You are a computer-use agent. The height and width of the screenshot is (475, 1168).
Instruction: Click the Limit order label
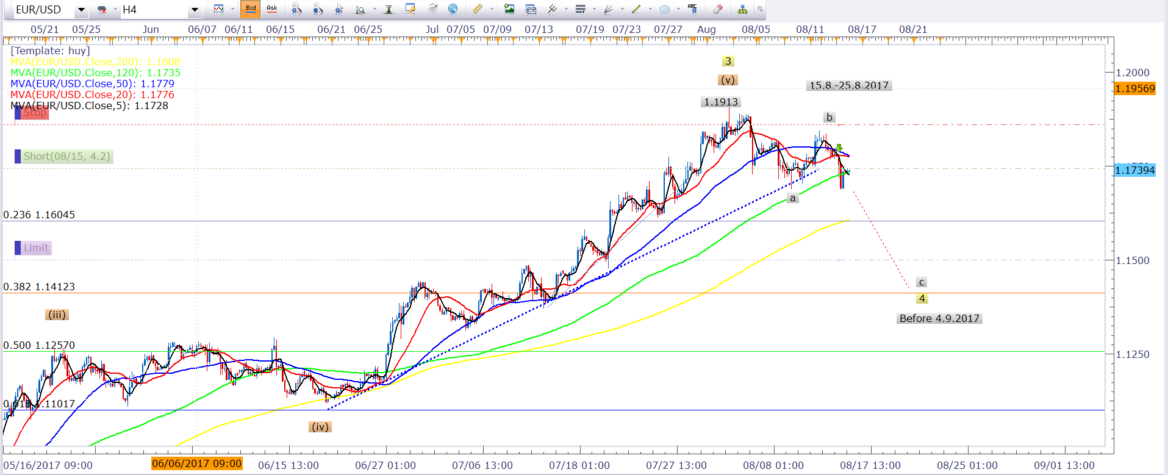point(35,248)
